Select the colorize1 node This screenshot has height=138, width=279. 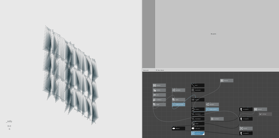coord(198,129)
